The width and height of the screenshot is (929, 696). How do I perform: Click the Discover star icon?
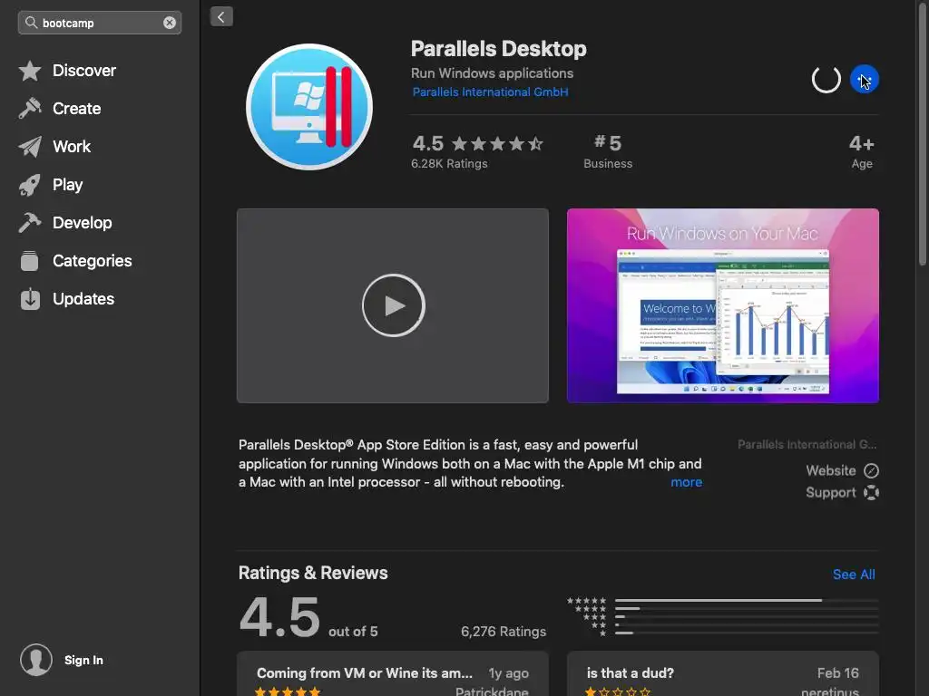(30, 71)
